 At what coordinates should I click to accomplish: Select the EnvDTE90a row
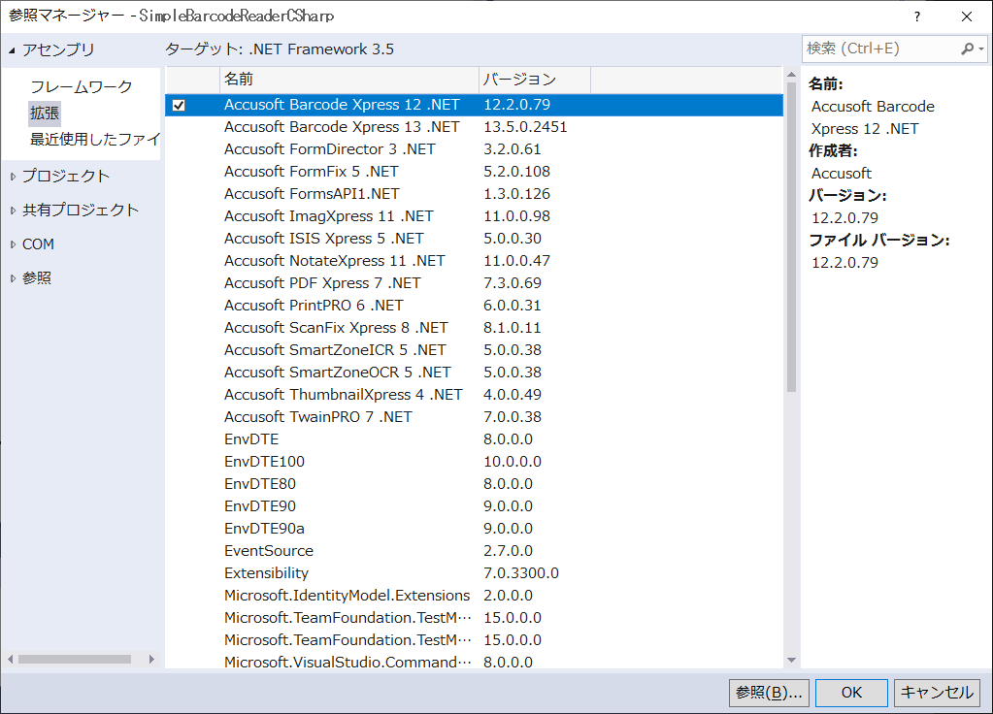tap(474, 529)
